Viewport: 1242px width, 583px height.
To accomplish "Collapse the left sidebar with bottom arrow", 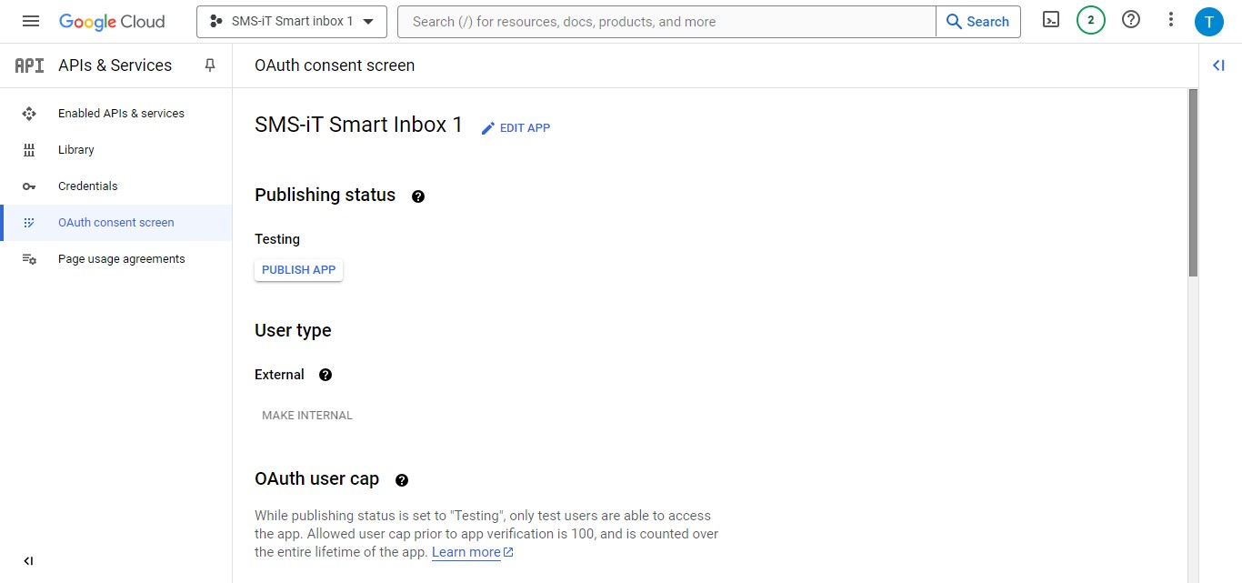I will tap(28, 561).
